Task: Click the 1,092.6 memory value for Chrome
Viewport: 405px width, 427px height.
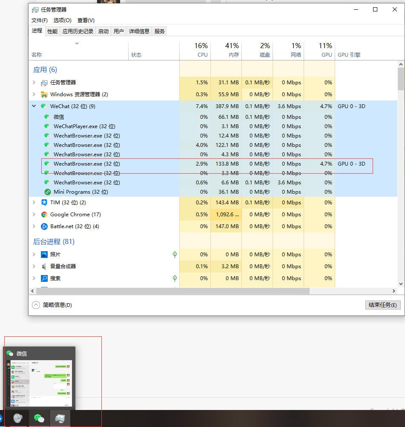Action: coord(227,215)
